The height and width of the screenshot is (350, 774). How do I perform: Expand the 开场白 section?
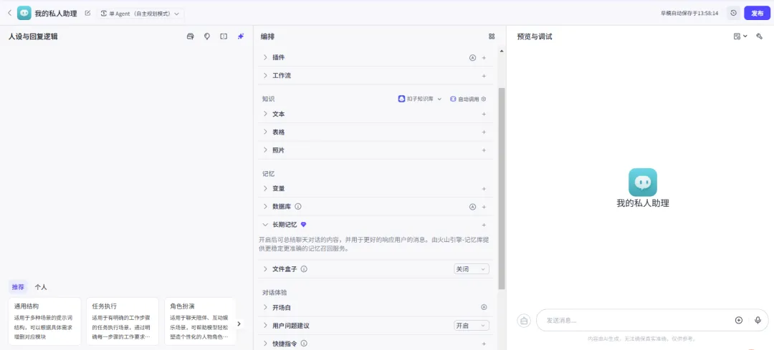coord(265,308)
